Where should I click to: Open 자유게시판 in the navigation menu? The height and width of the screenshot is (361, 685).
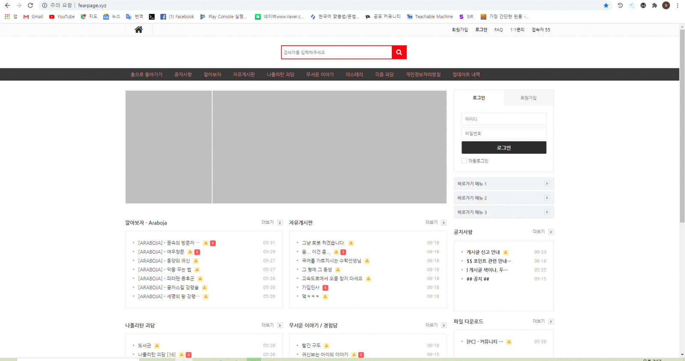pos(244,74)
